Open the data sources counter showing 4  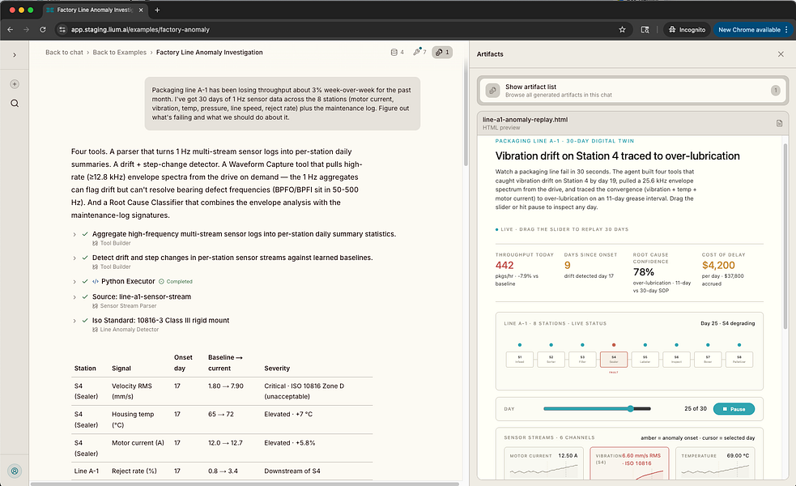[397, 52]
